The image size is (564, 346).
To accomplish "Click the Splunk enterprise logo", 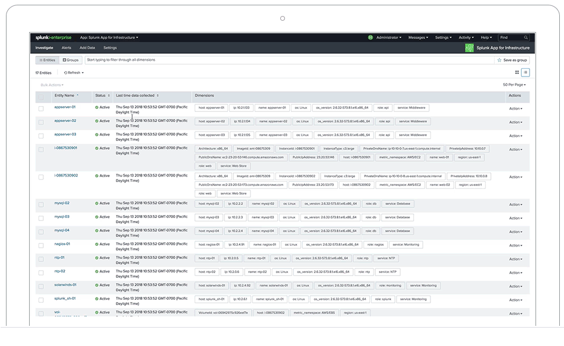I will click(x=53, y=37).
